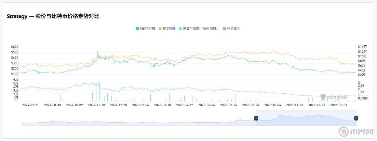Click the 2.50 NAV axis label
The height and width of the screenshot is (141, 377).
pos(361,86)
